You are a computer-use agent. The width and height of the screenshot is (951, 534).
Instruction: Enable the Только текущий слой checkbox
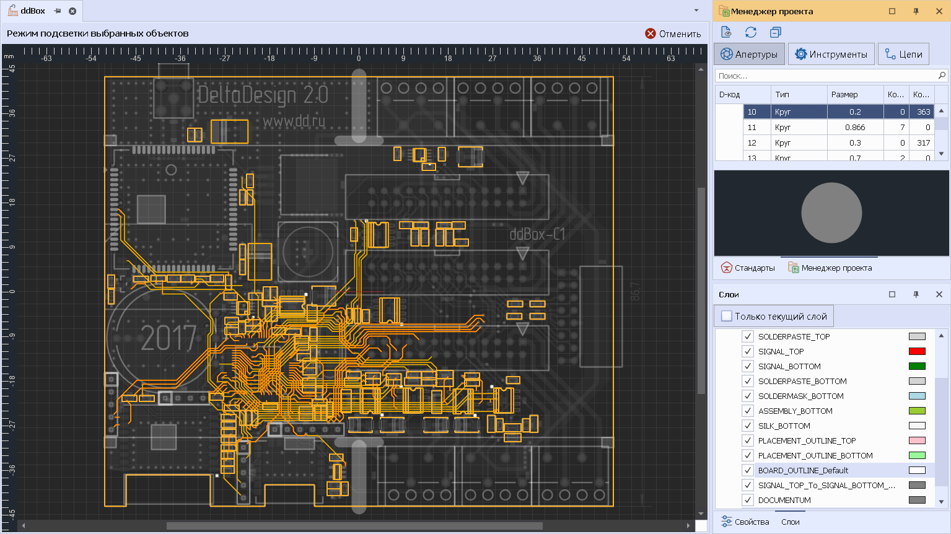tap(727, 316)
